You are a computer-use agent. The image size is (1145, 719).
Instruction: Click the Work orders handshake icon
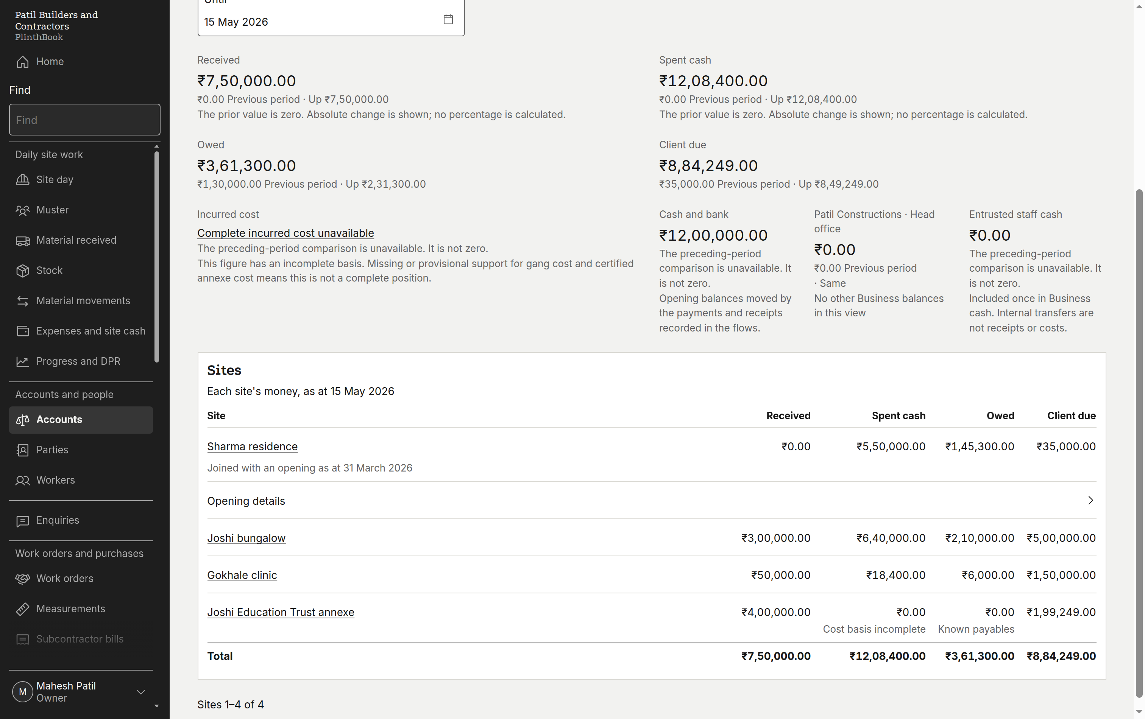coord(22,579)
